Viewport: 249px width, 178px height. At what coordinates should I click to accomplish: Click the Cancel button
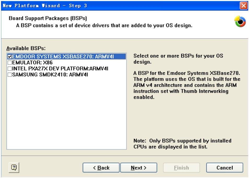224,168
